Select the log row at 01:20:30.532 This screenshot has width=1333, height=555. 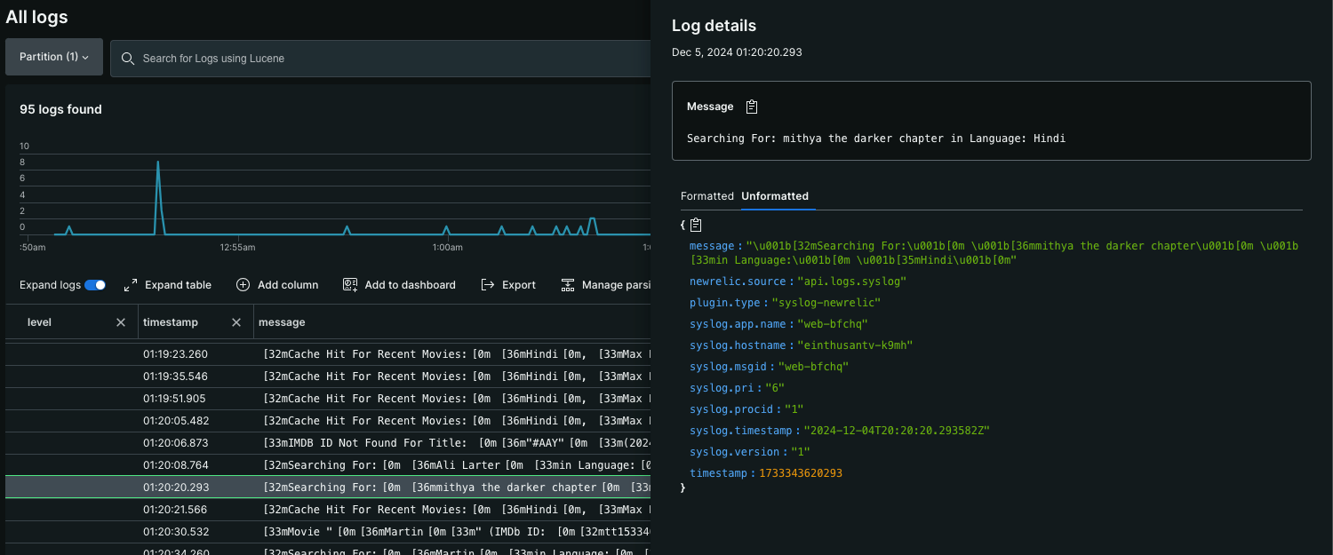coord(328,532)
